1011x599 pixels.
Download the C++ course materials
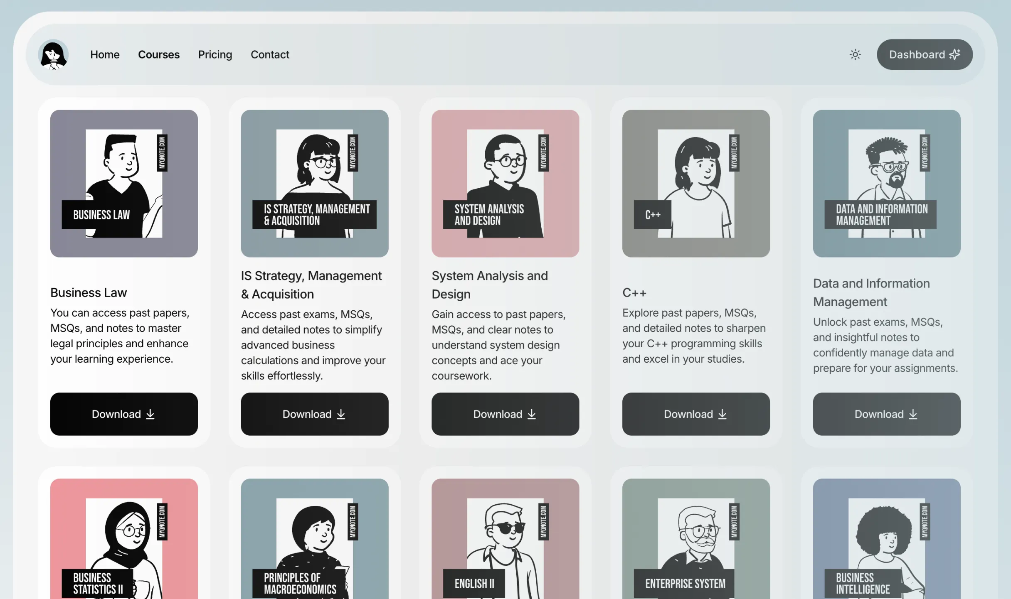click(695, 414)
